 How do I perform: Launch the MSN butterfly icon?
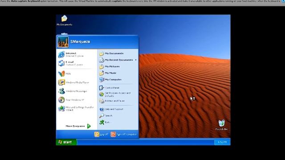[x=61, y=73]
